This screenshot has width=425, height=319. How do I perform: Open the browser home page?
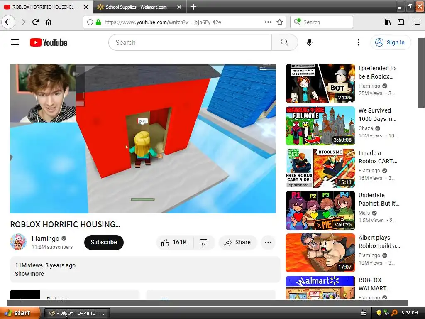pyautogui.click(x=49, y=22)
